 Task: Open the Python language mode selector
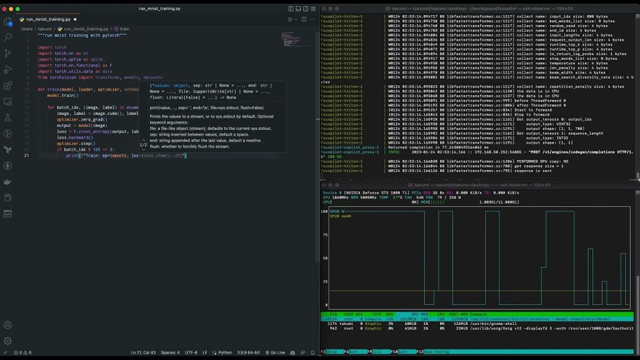[x=225, y=352]
